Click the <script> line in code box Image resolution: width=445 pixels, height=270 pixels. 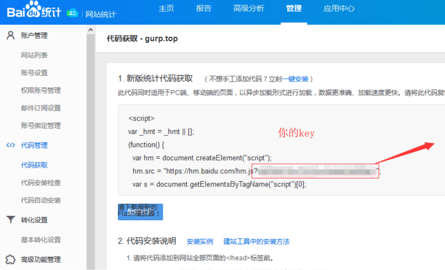coord(141,118)
